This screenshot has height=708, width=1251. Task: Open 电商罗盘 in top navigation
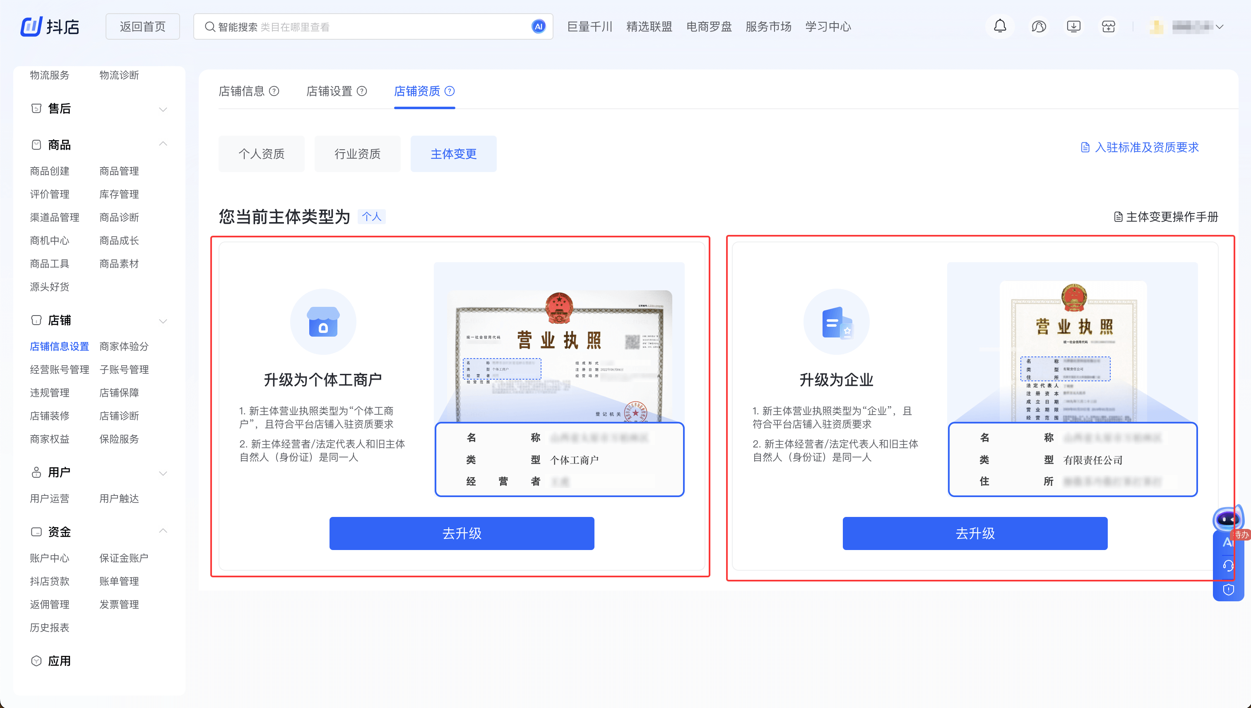pos(709,27)
